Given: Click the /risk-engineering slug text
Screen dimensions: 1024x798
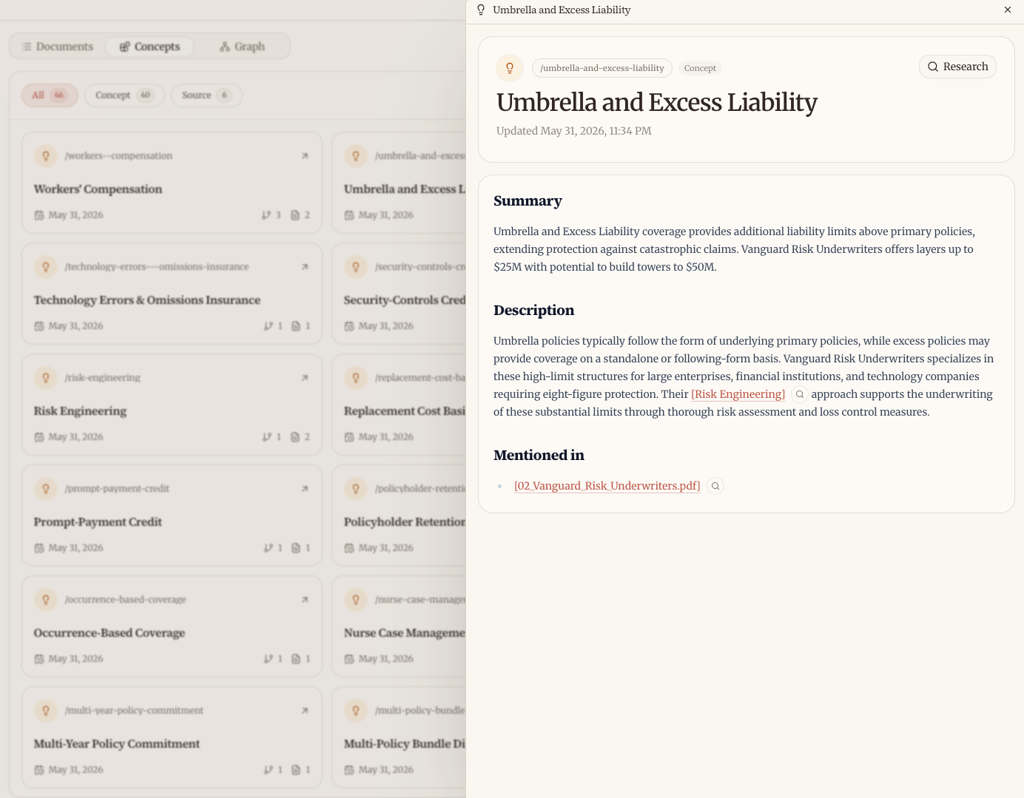Looking at the screenshot, I should coord(102,378).
